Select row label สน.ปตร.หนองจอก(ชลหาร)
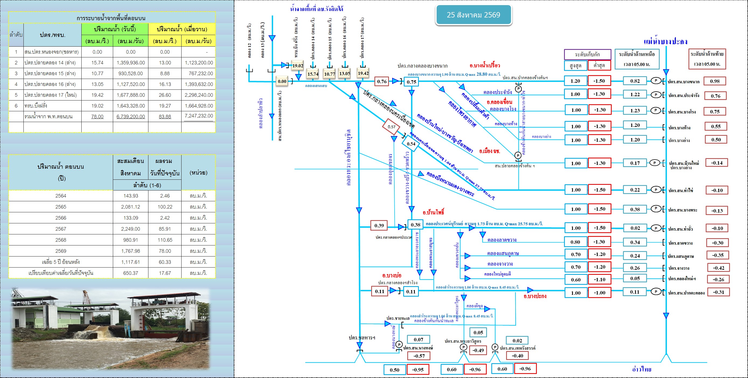This screenshot has height=378, width=748. pyautogui.click(x=52, y=52)
